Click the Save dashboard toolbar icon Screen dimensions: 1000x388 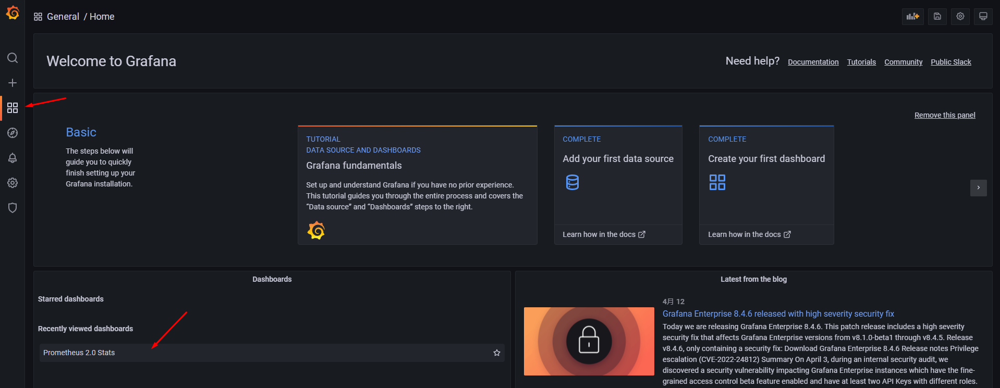[x=937, y=16]
